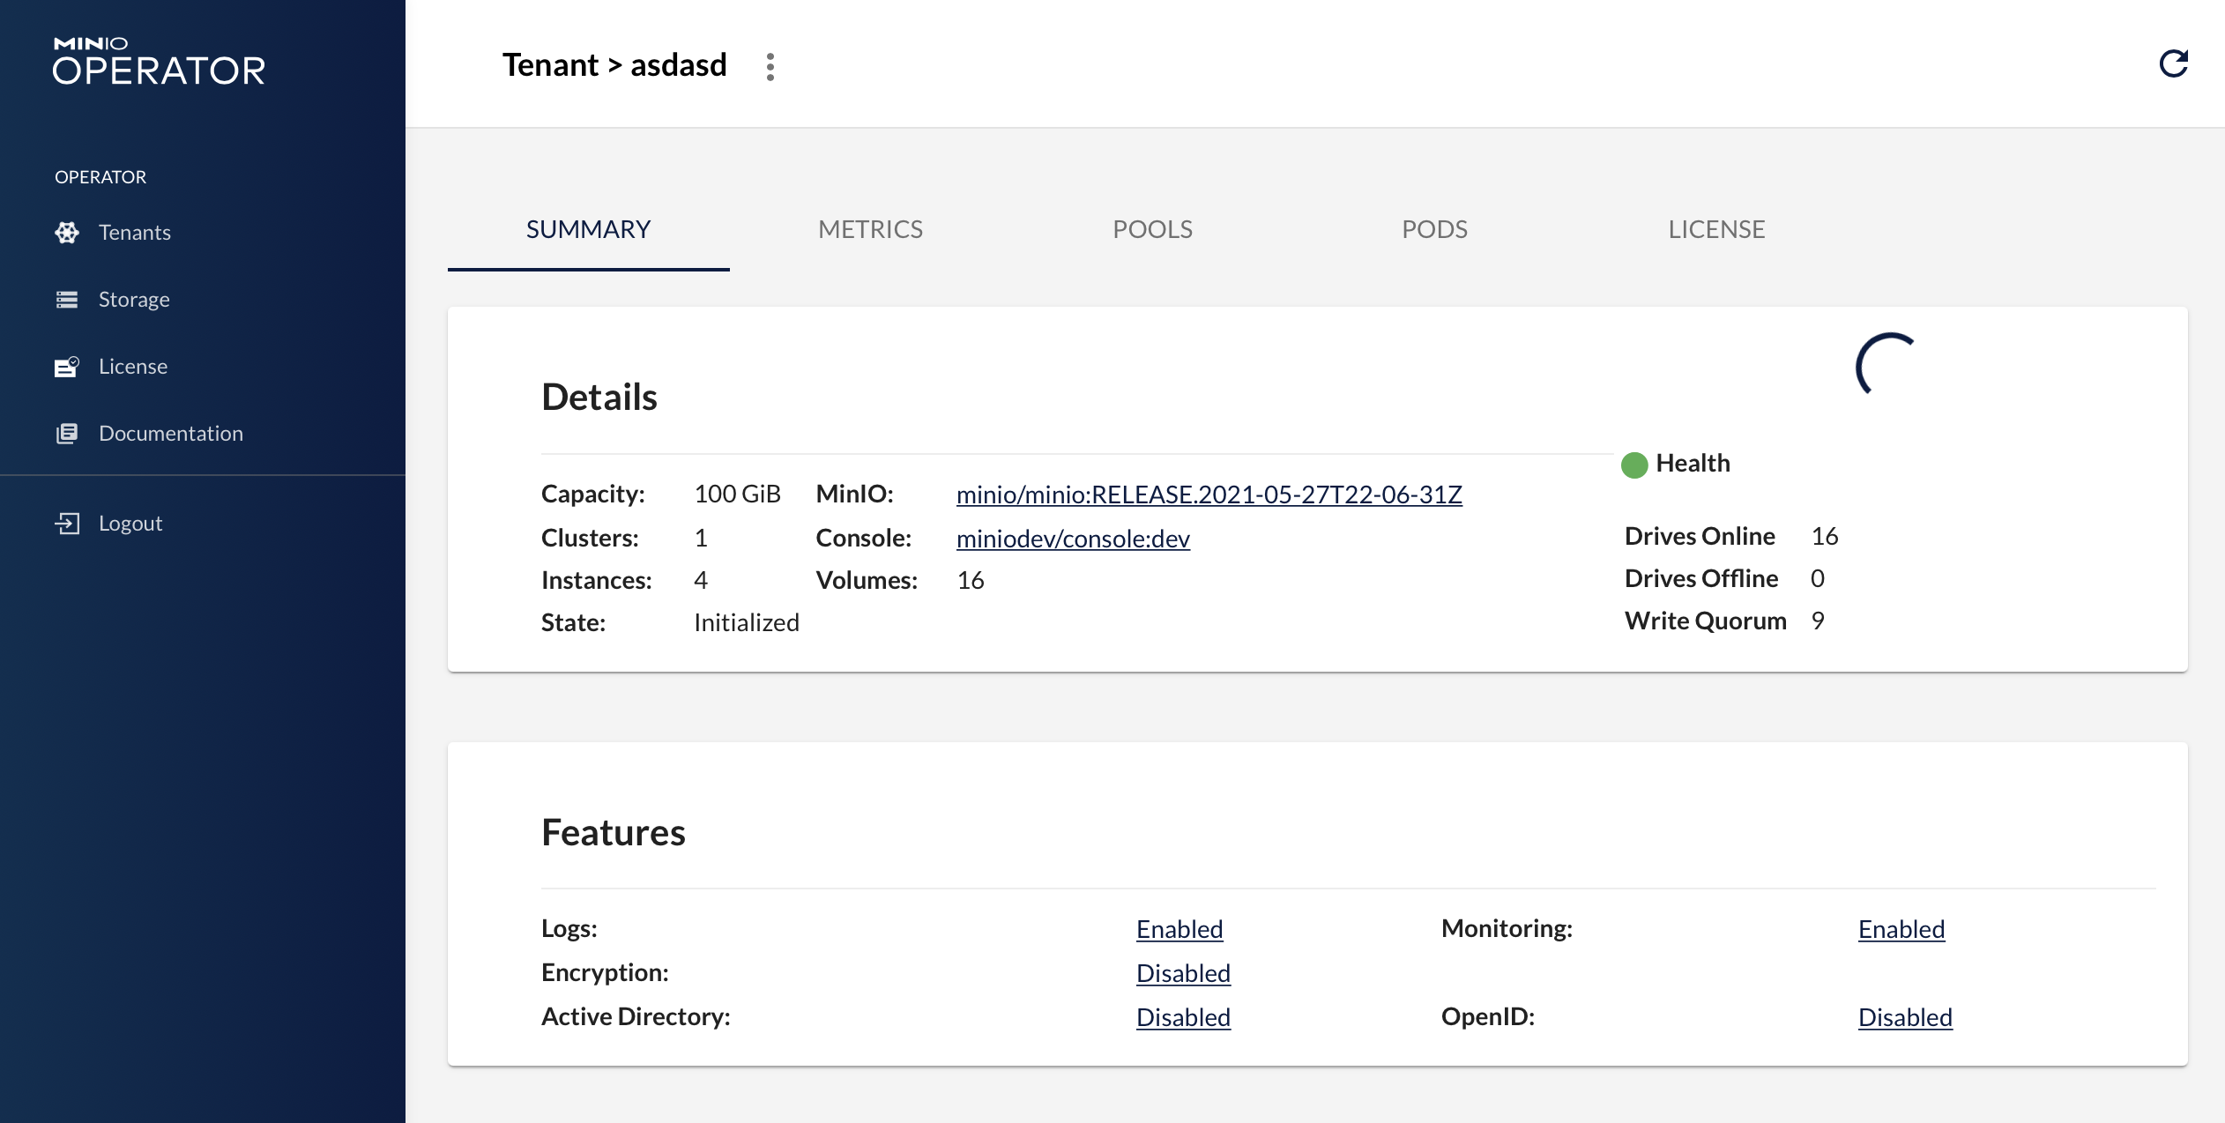The height and width of the screenshot is (1123, 2225).
Task: Click the 100 GiB capacity value
Action: click(737, 494)
